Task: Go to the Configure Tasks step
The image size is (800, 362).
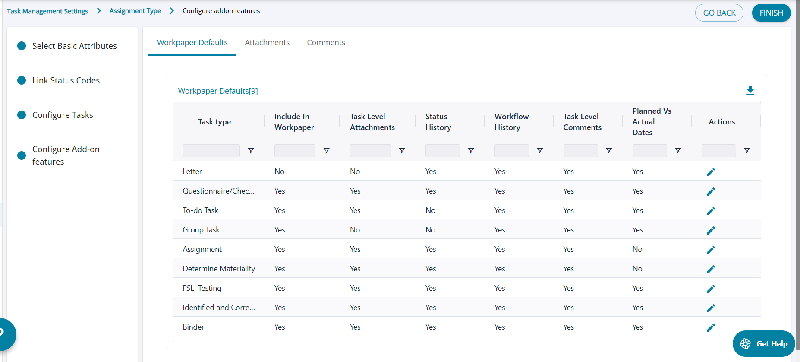Action: tap(63, 115)
